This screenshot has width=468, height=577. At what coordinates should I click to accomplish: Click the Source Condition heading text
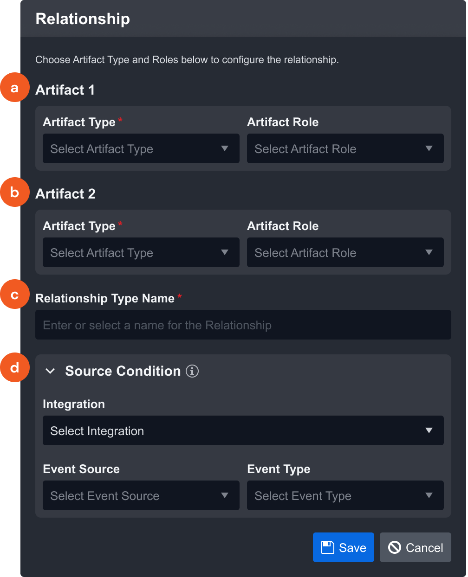tap(123, 371)
